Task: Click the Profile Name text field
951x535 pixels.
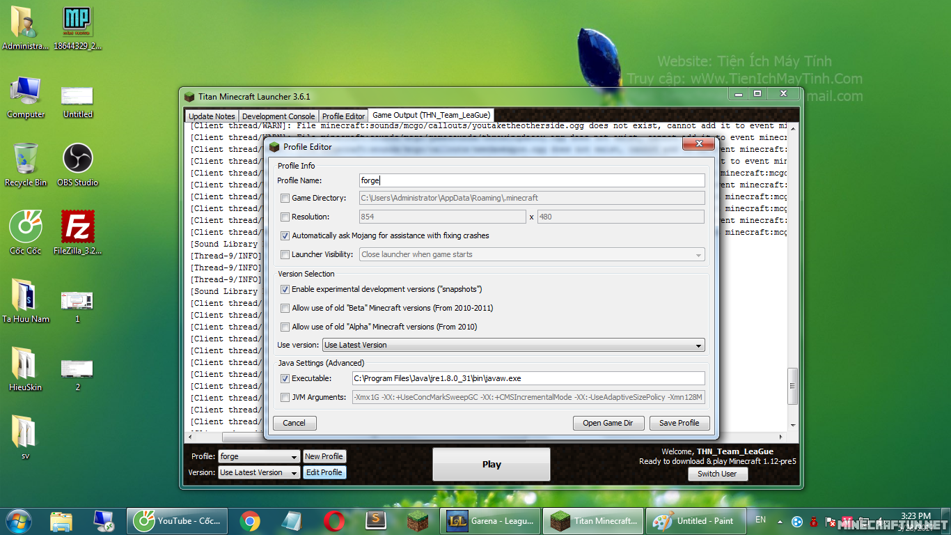Action: (x=532, y=180)
